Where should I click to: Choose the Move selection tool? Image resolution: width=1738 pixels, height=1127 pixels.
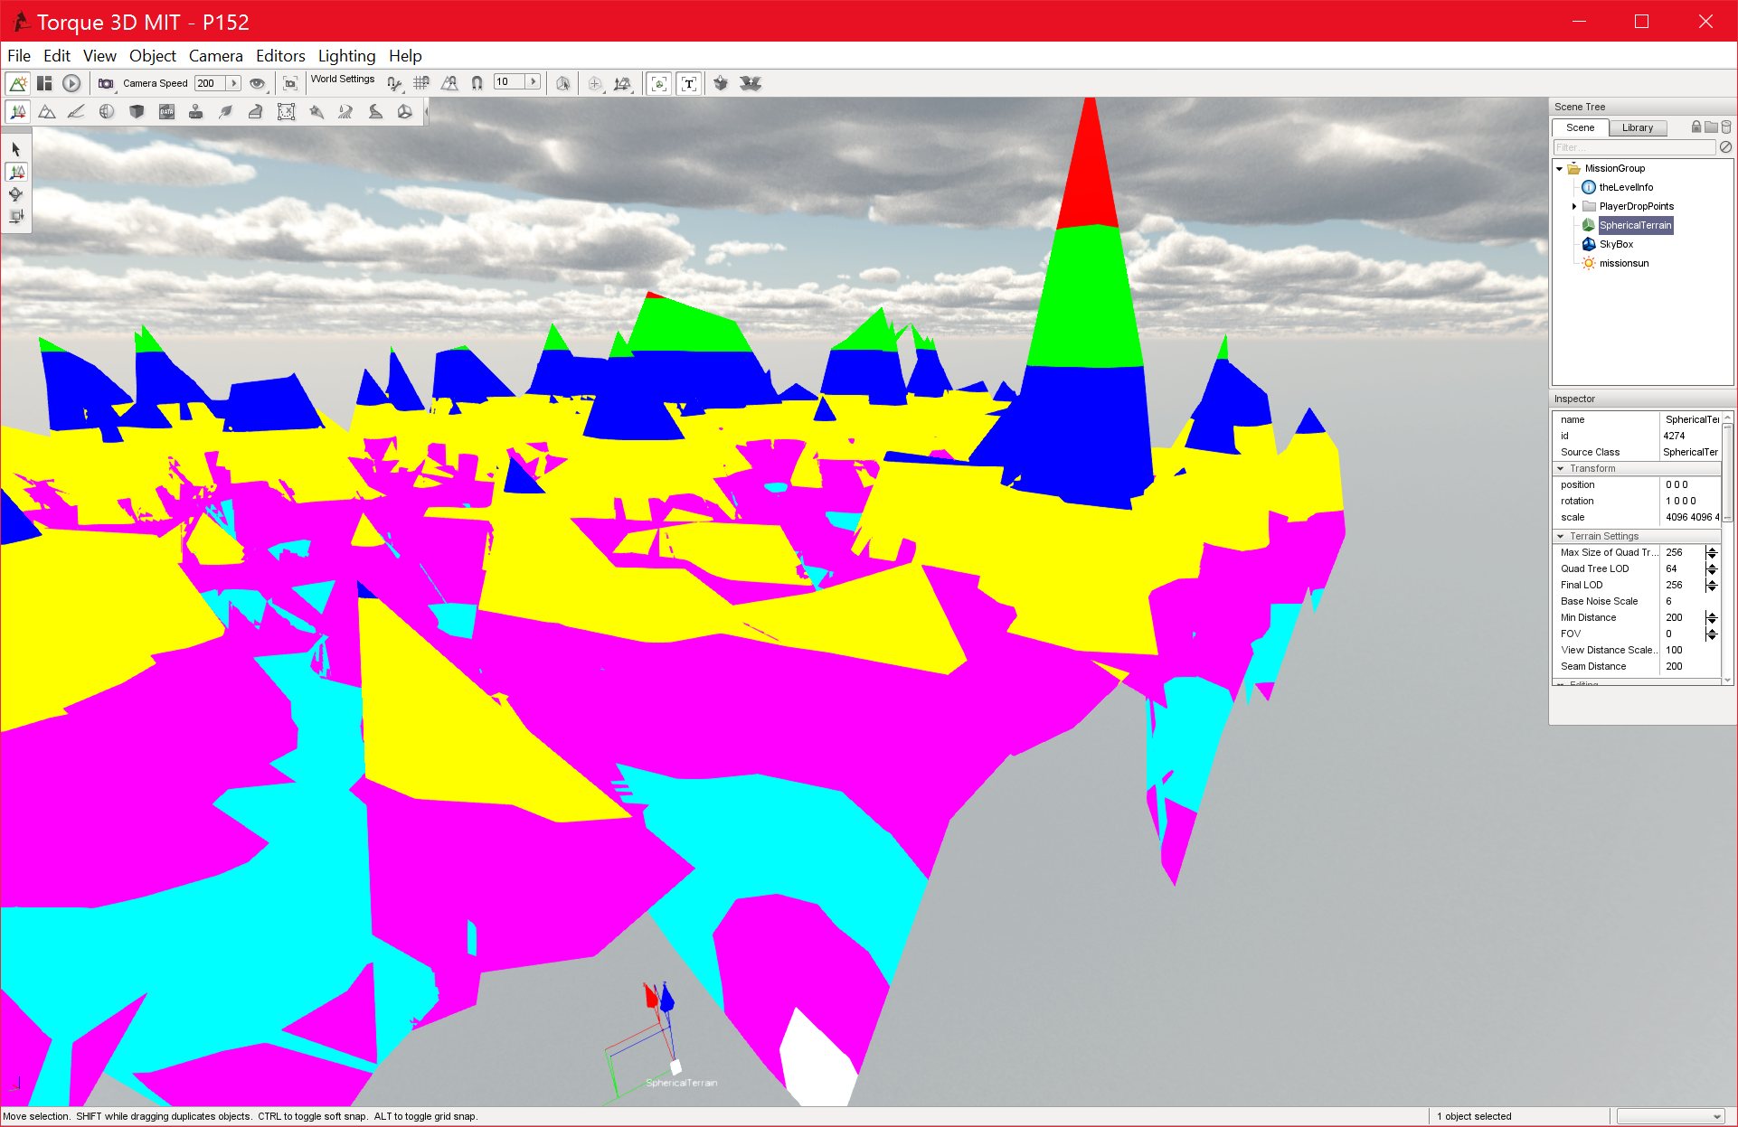click(x=16, y=172)
